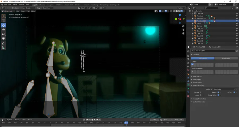Switch to wireframe viewport shading
Screen dimensions: 239x127
(174, 11)
